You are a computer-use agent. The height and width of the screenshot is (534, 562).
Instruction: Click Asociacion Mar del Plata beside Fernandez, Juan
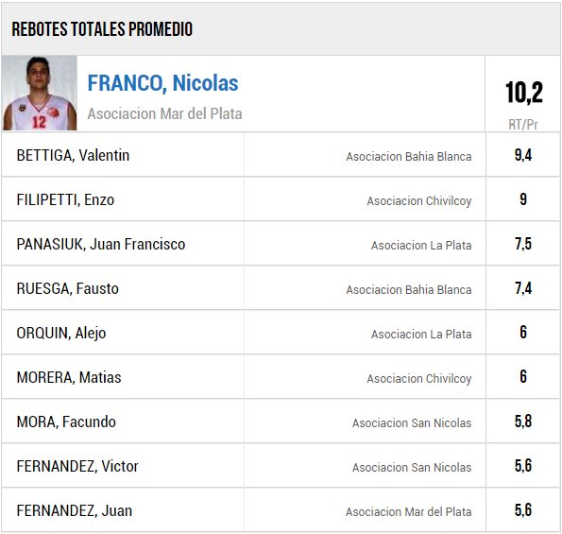[x=409, y=512]
